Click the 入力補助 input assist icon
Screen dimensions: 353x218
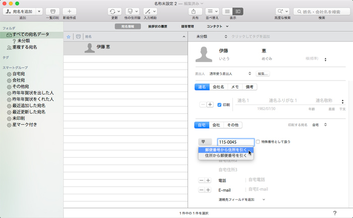point(150,11)
